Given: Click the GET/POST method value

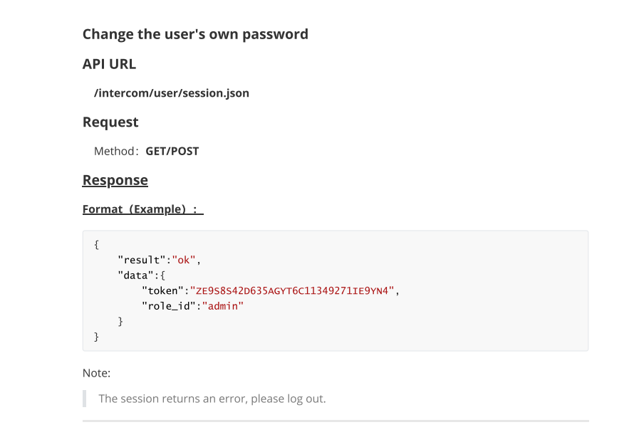Looking at the screenshot, I should tap(172, 151).
